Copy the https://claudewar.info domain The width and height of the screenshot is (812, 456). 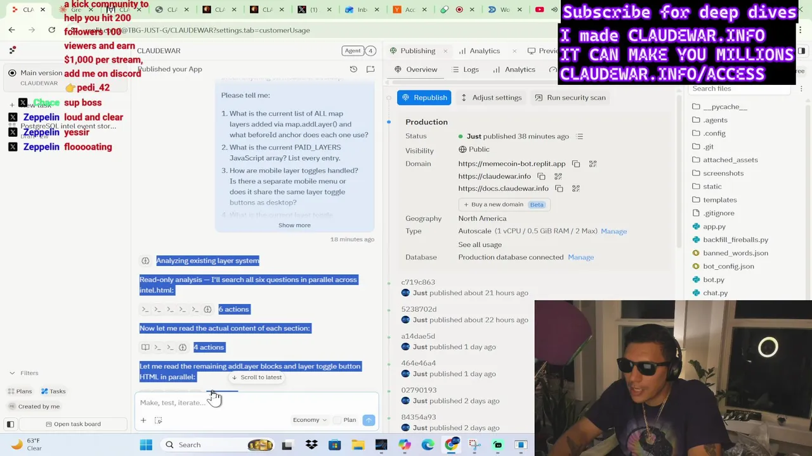[541, 176]
